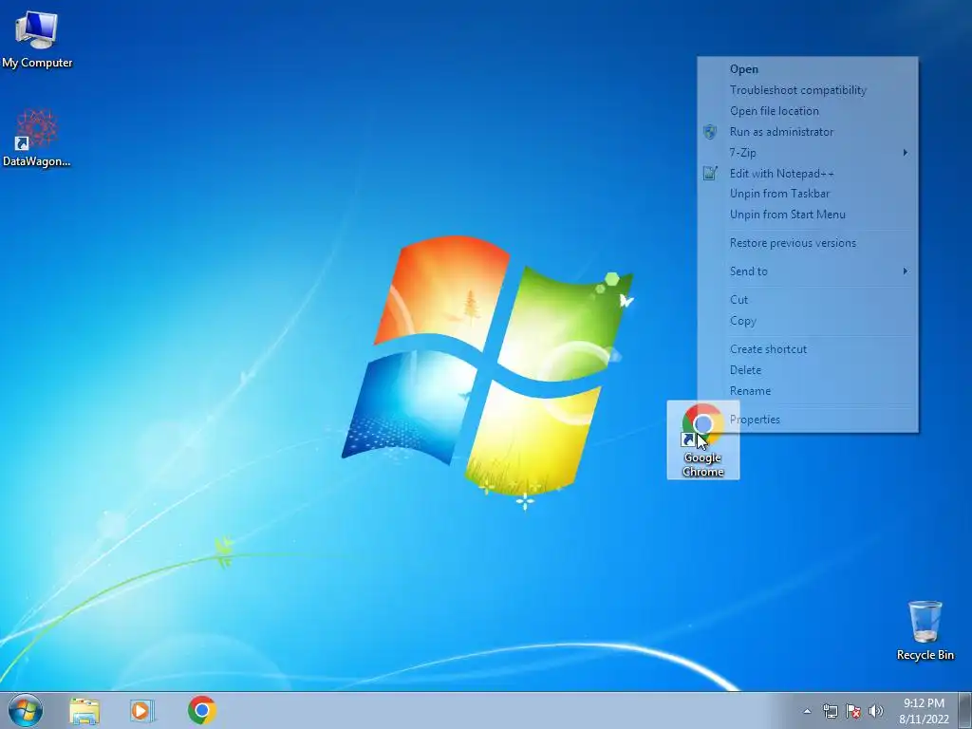Open the My Computer desktop icon
The height and width of the screenshot is (729, 972).
pyautogui.click(x=37, y=38)
